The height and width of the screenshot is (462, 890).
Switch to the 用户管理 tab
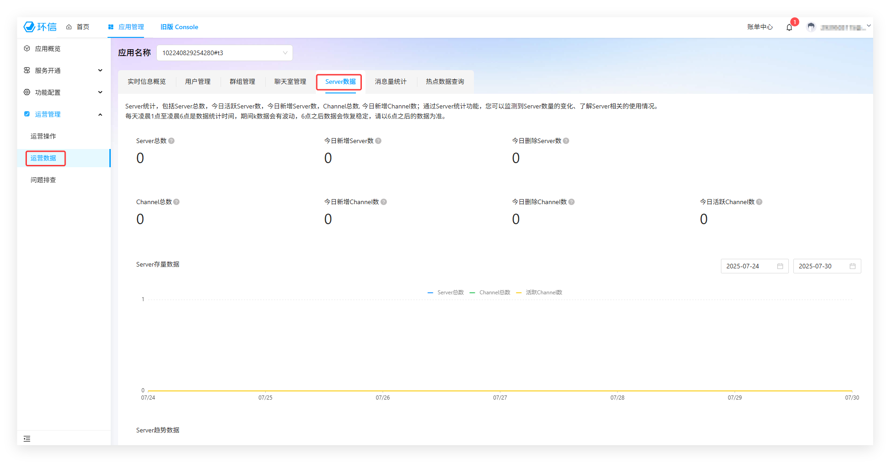tap(197, 82)
